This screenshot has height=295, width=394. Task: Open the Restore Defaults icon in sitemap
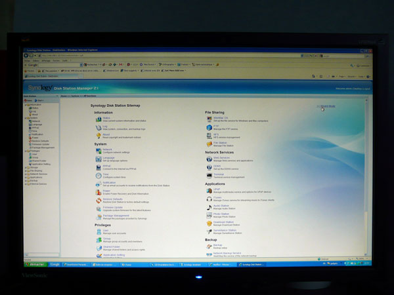[x=98, y=201]
